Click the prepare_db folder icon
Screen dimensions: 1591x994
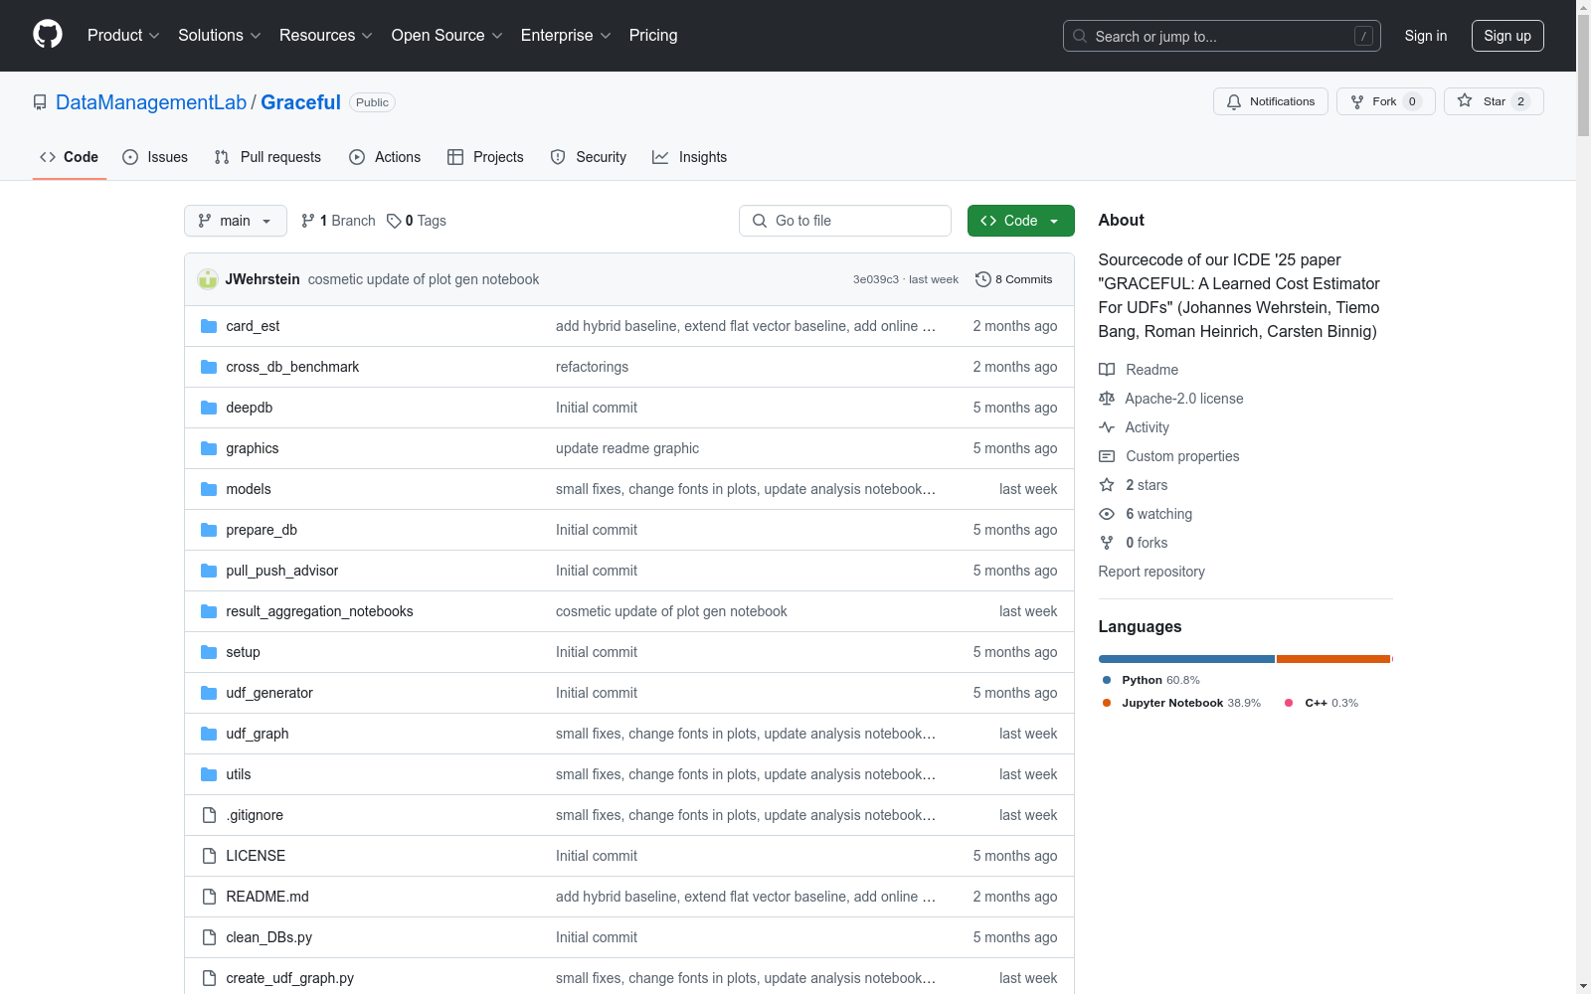tap(209, 530)
